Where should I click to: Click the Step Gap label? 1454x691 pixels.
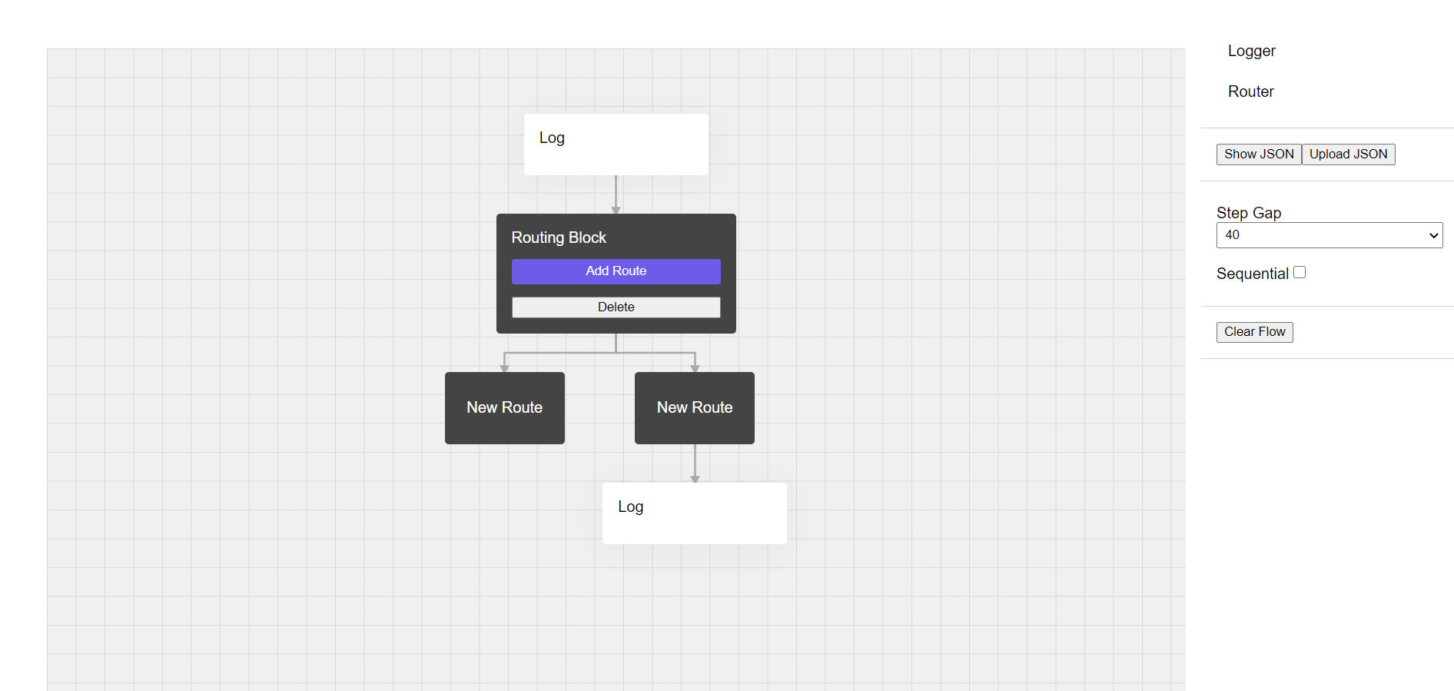tap(1248, 213)
